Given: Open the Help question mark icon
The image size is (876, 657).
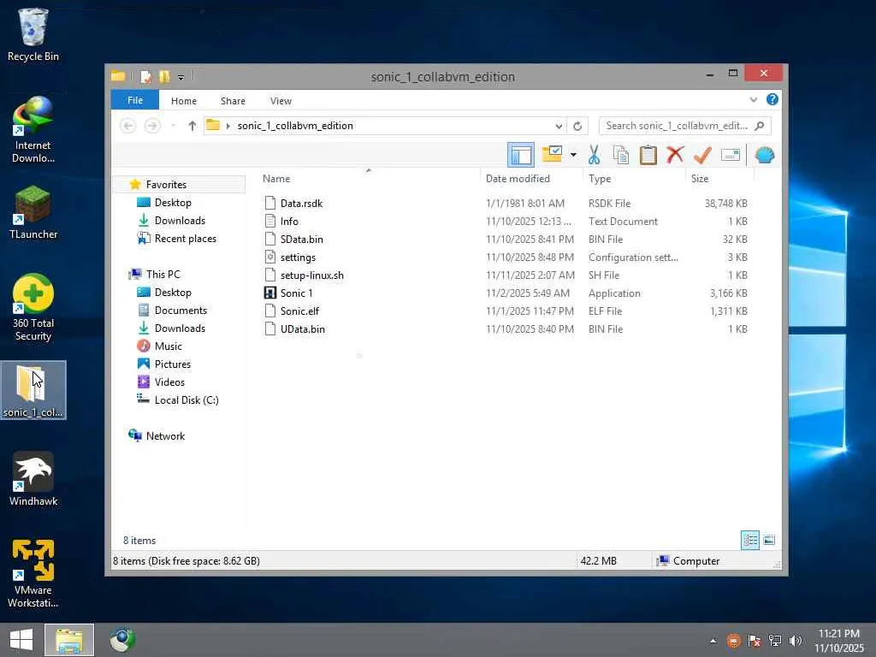Looking at the screenshot, I should [772, 99].
